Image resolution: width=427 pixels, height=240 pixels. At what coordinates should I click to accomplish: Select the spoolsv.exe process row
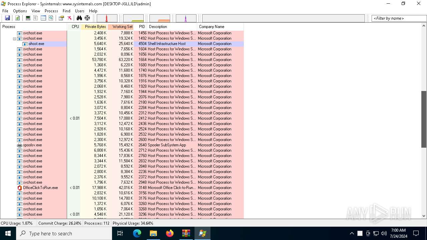click(122, 145)
